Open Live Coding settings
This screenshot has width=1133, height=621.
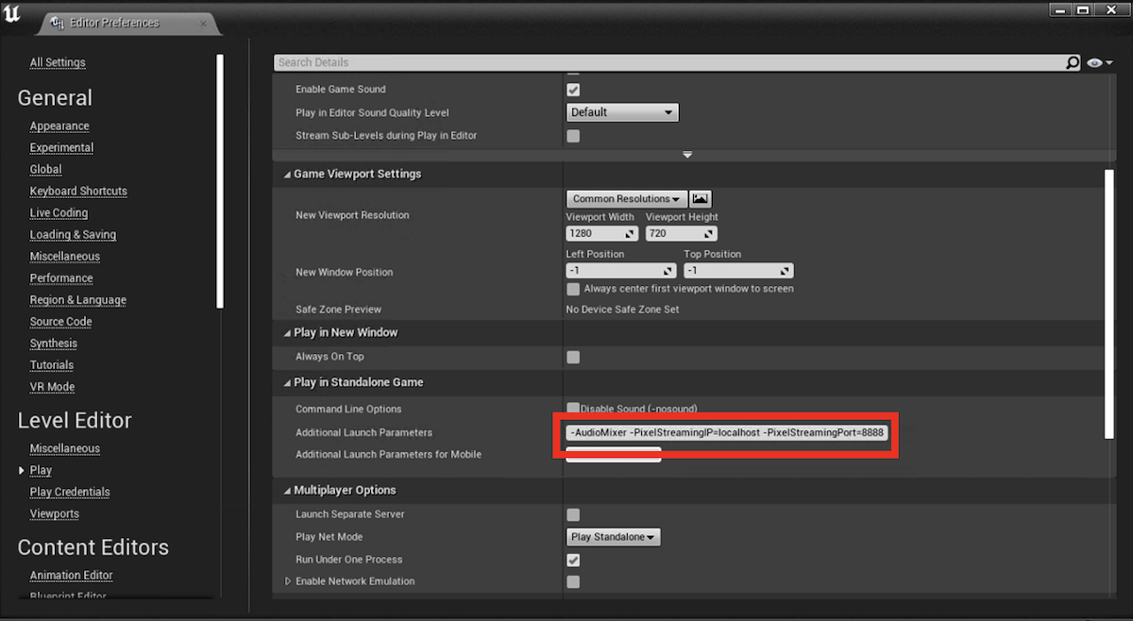coord(59,213)
